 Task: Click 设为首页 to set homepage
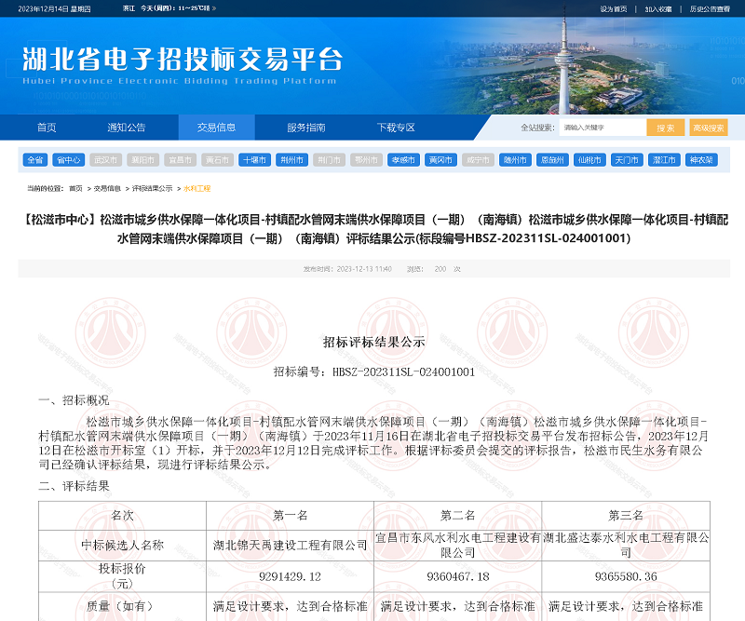[615, 8]
